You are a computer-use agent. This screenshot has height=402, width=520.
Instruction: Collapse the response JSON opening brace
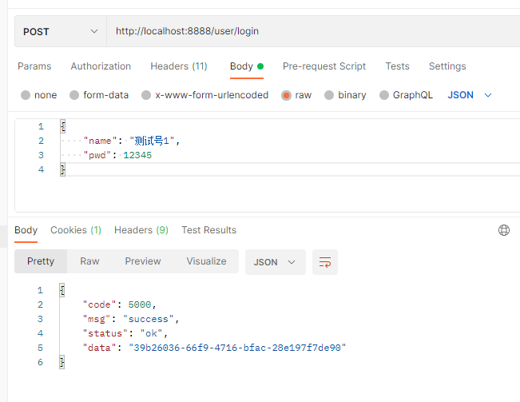(62, 290)
